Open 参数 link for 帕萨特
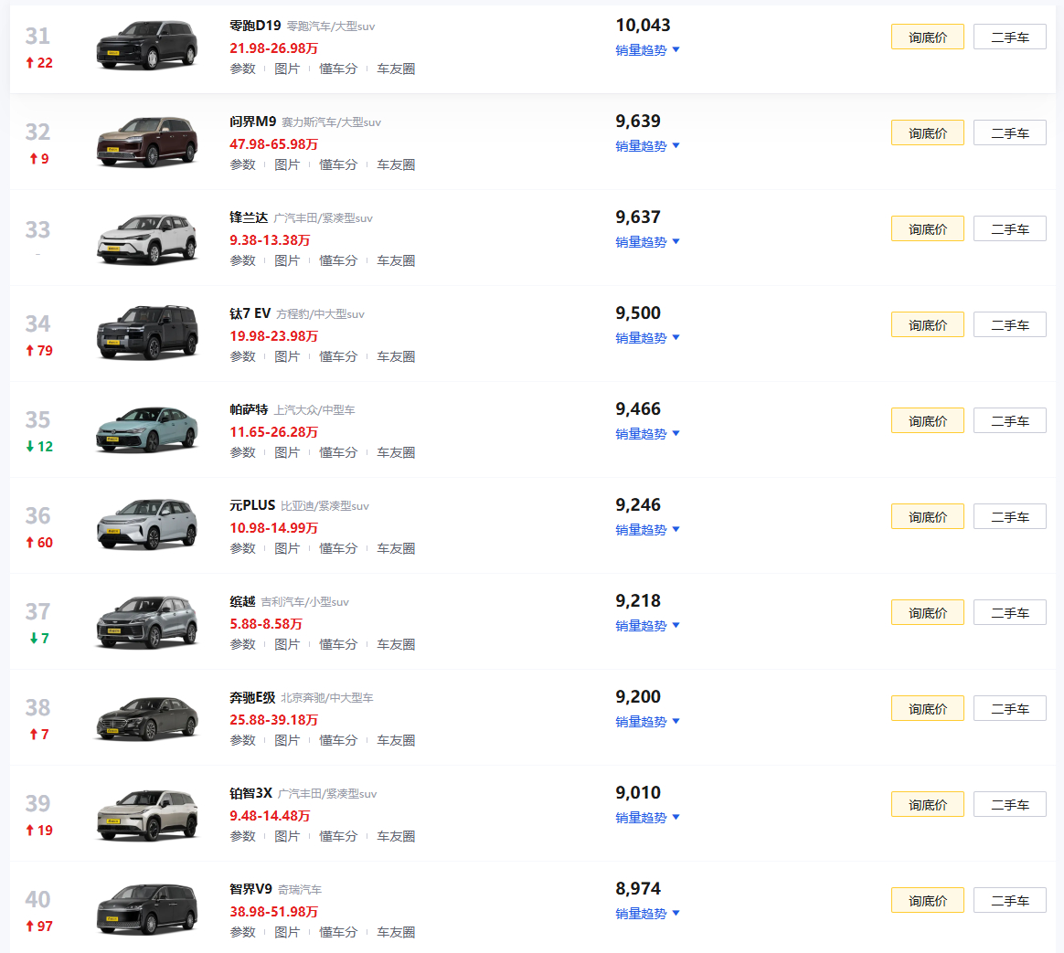This screenshot has height=953, width=1064. pyautogui.click(x=242, y=452)
